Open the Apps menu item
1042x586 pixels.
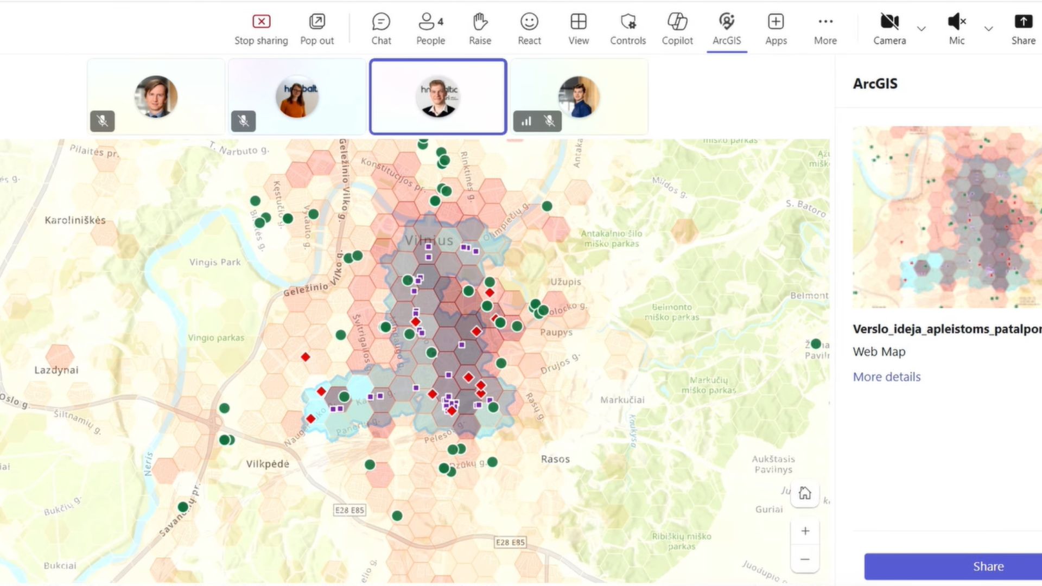click(776, 30)
